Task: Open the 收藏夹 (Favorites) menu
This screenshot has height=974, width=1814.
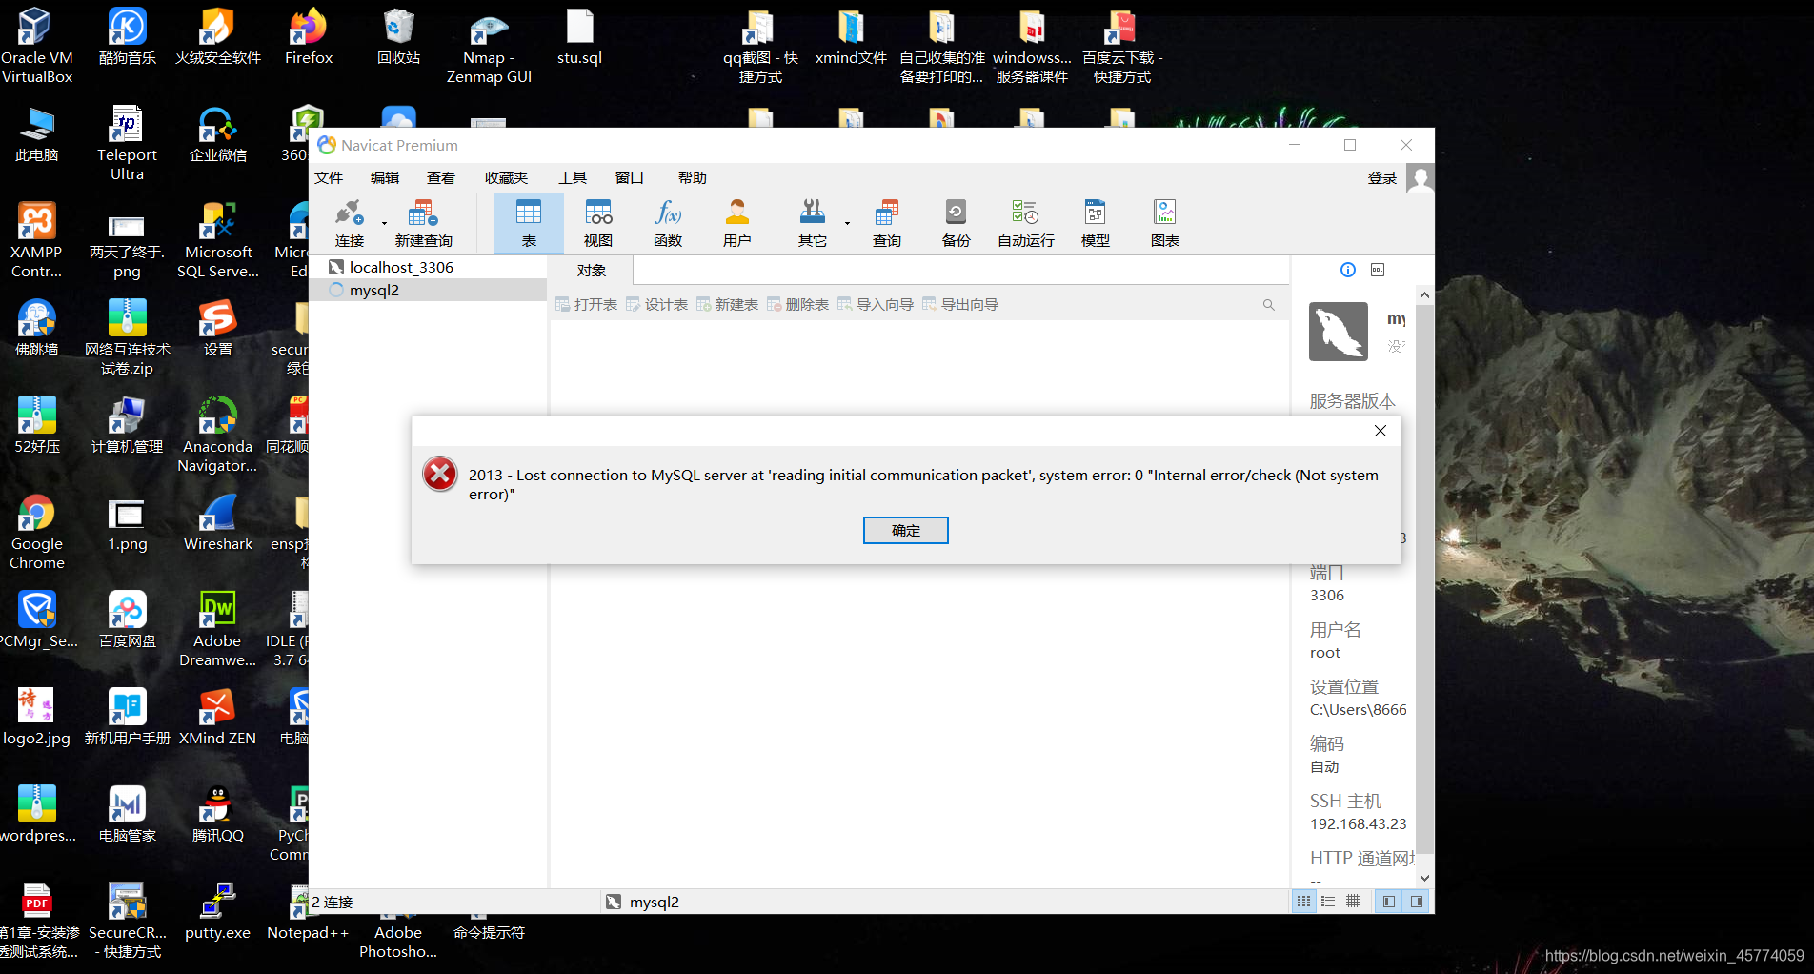Action: (506, 178)
